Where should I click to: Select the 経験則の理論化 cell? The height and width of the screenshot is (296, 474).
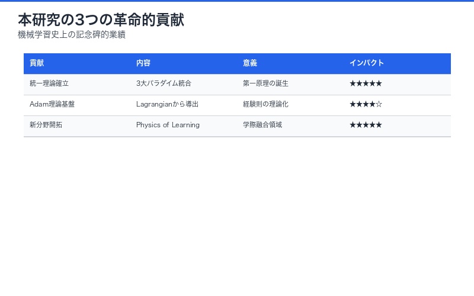[265, 104]
